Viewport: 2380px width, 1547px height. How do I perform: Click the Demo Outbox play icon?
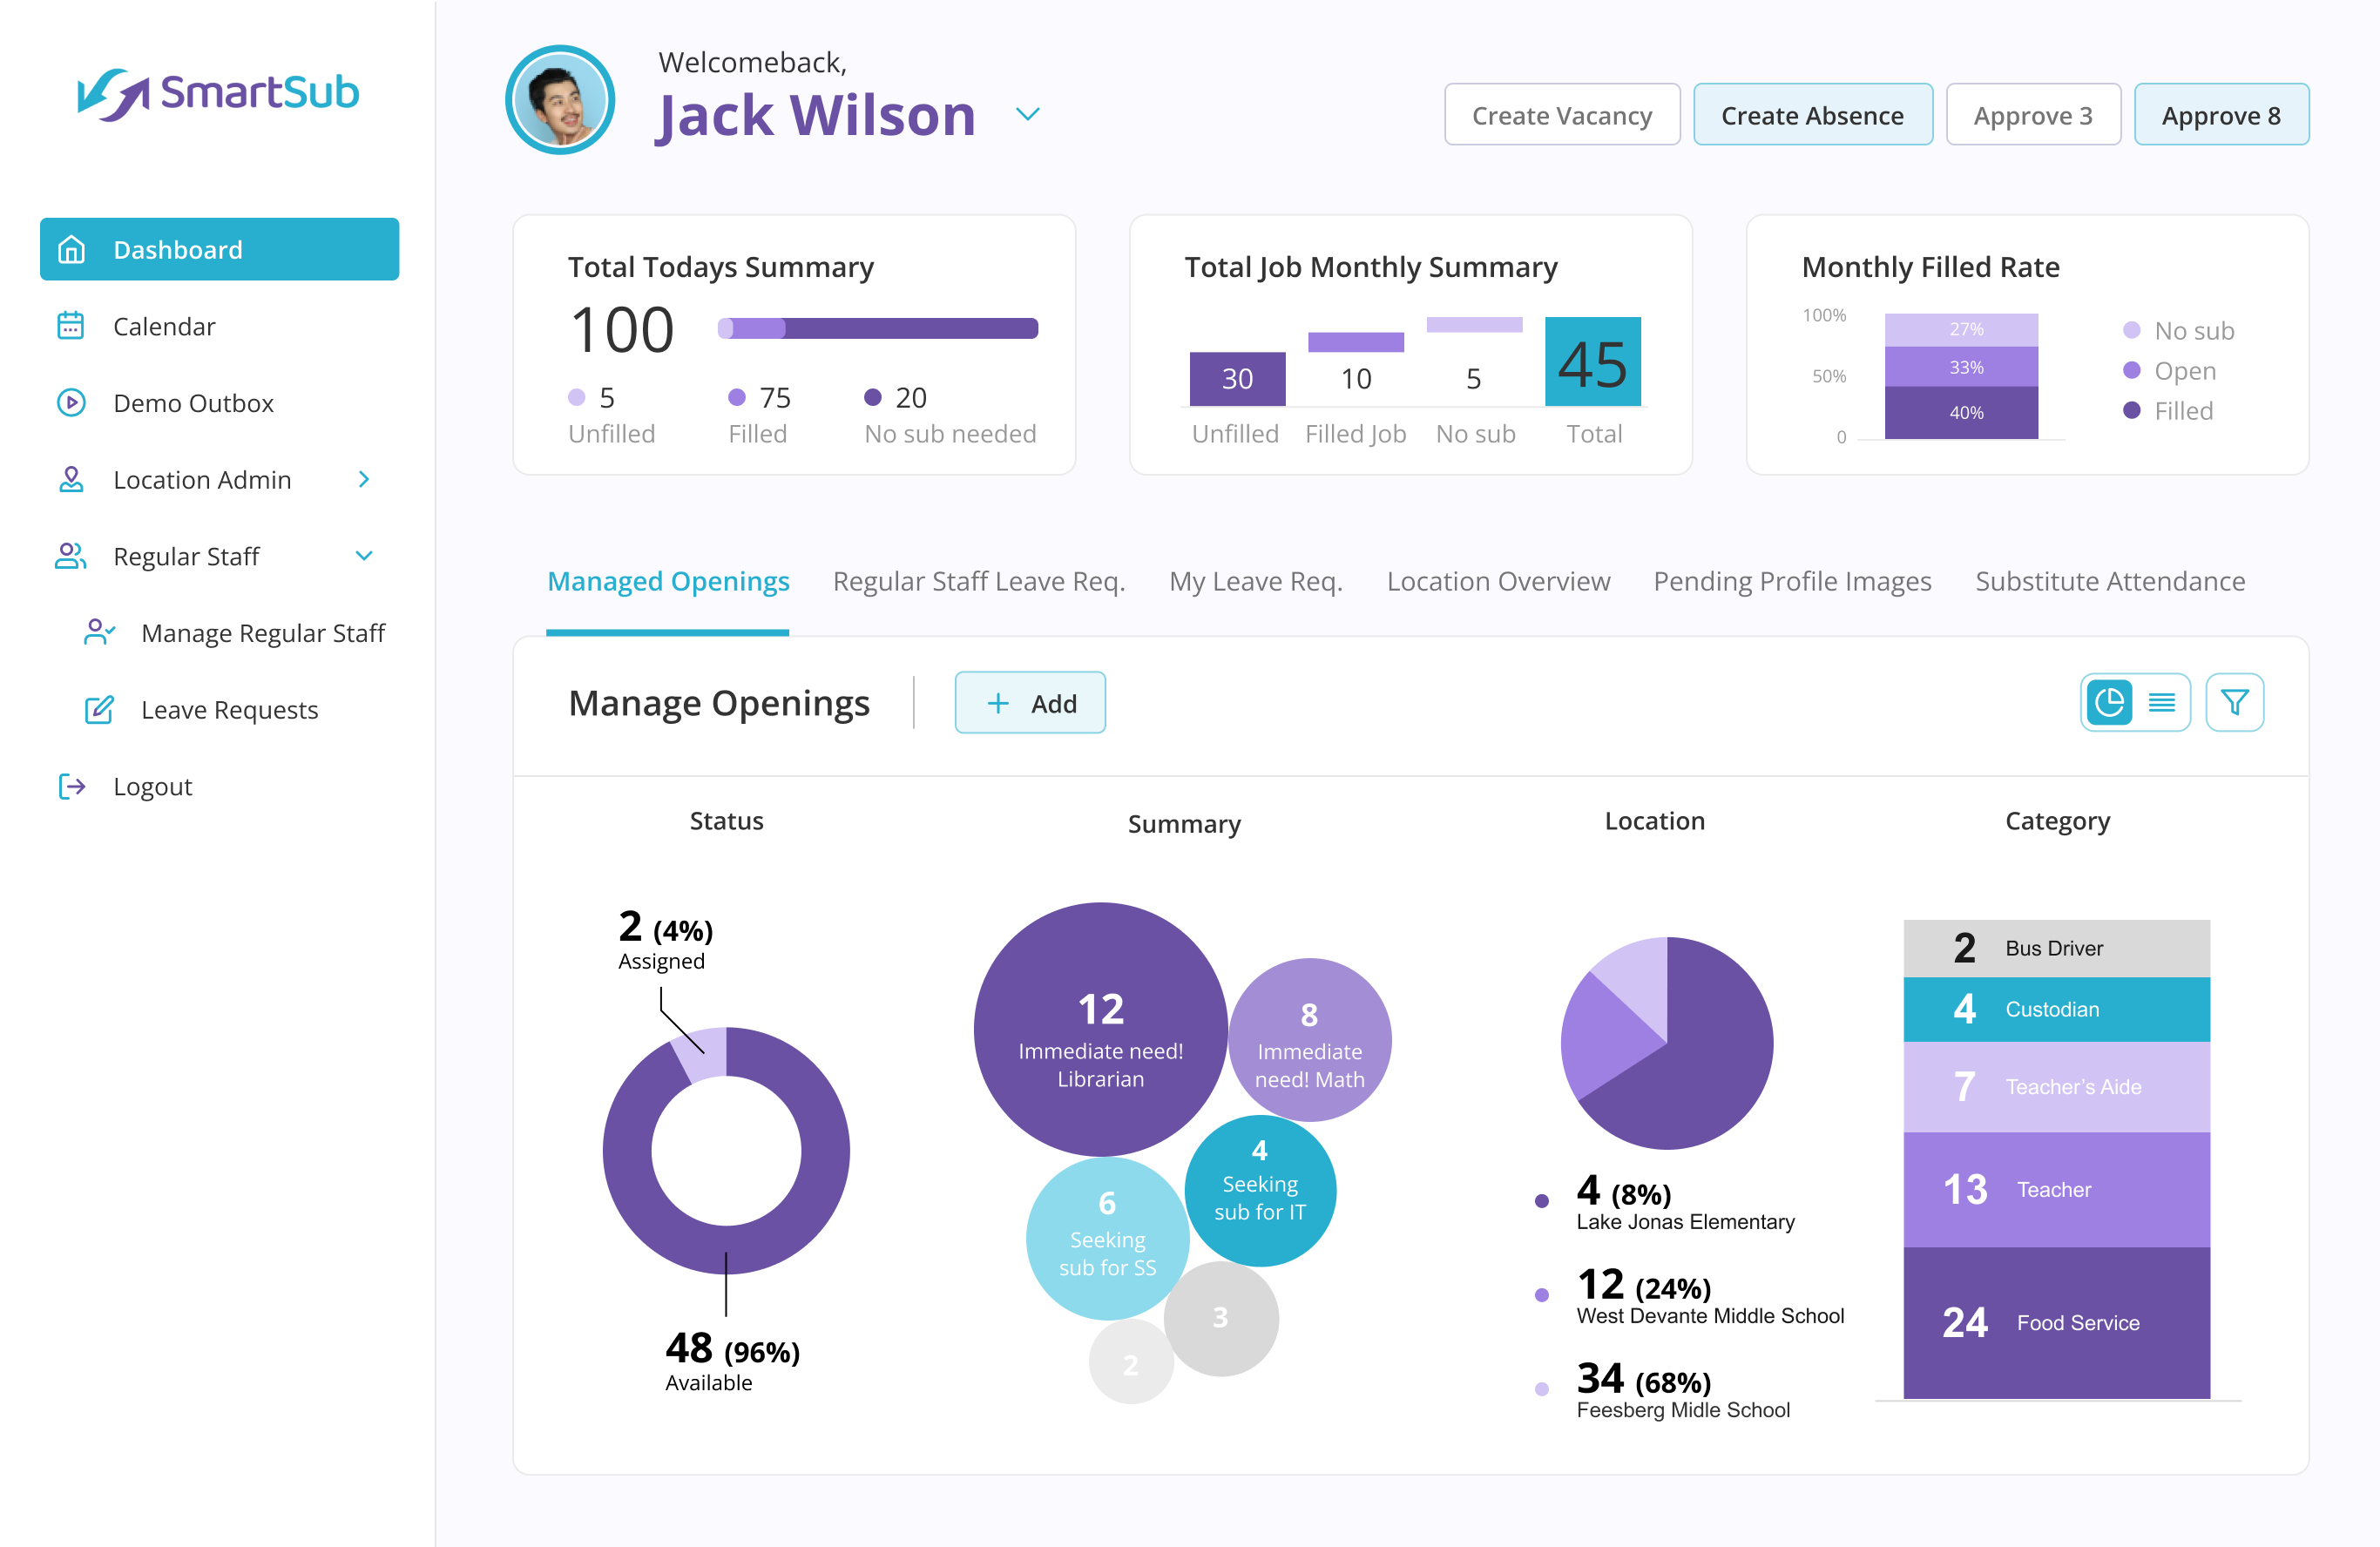[x=71, y=403]
